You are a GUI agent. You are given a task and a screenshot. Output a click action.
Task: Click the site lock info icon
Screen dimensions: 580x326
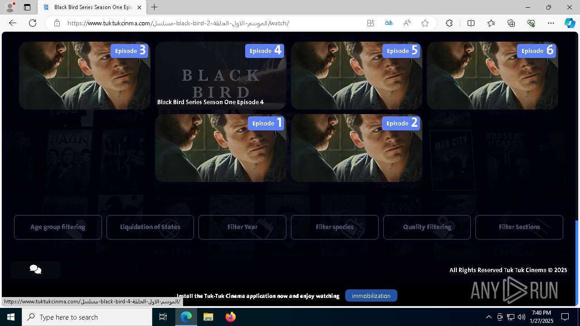click(x=57, y=23)
